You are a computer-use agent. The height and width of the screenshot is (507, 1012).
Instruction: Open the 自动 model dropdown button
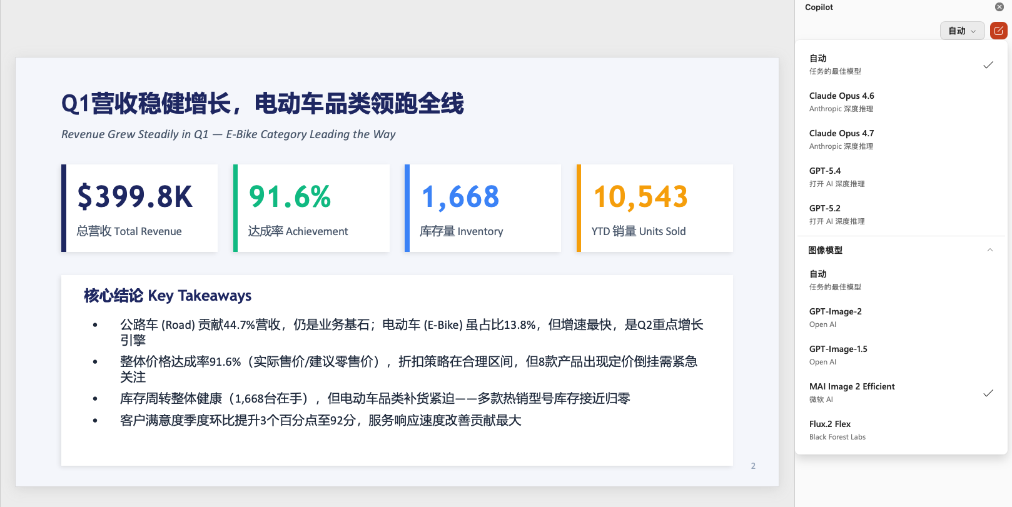(962, 31)
